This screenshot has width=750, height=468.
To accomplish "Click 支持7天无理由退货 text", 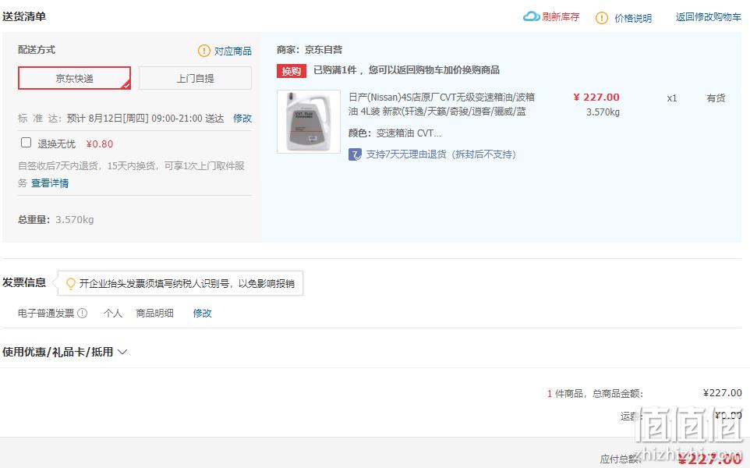I will [440, 154].
